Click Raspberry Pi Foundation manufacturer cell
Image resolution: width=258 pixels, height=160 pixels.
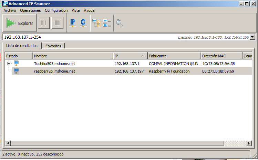coord(169,71)
